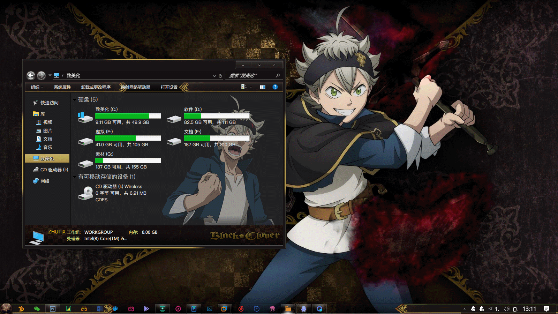Click 系统属性 in the toolbar
The image size is (558, 314).
coord(62,87)
